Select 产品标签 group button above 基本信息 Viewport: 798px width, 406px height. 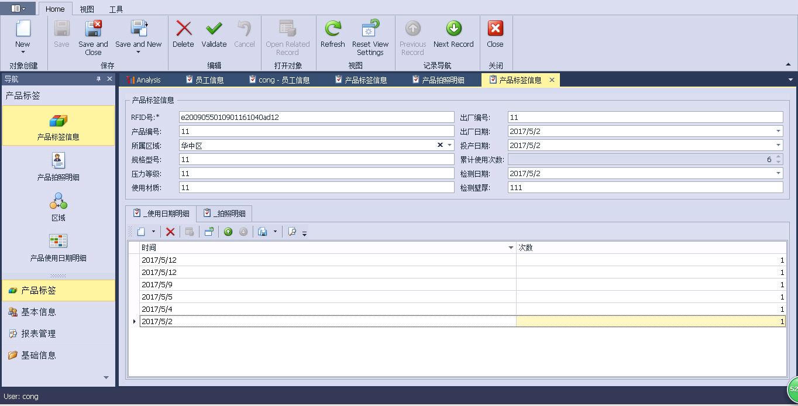click(59, 290)
